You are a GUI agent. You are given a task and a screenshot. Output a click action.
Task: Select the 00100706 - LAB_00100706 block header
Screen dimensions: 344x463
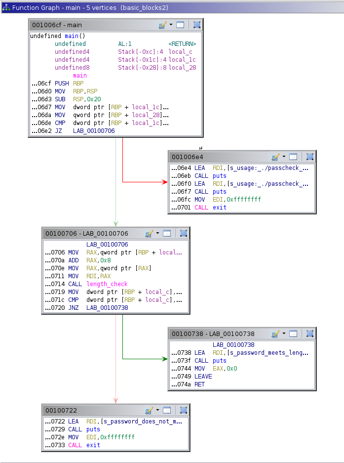pos(89,234)
